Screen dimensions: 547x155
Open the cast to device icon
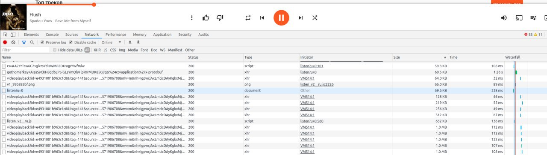coord(519,18)
